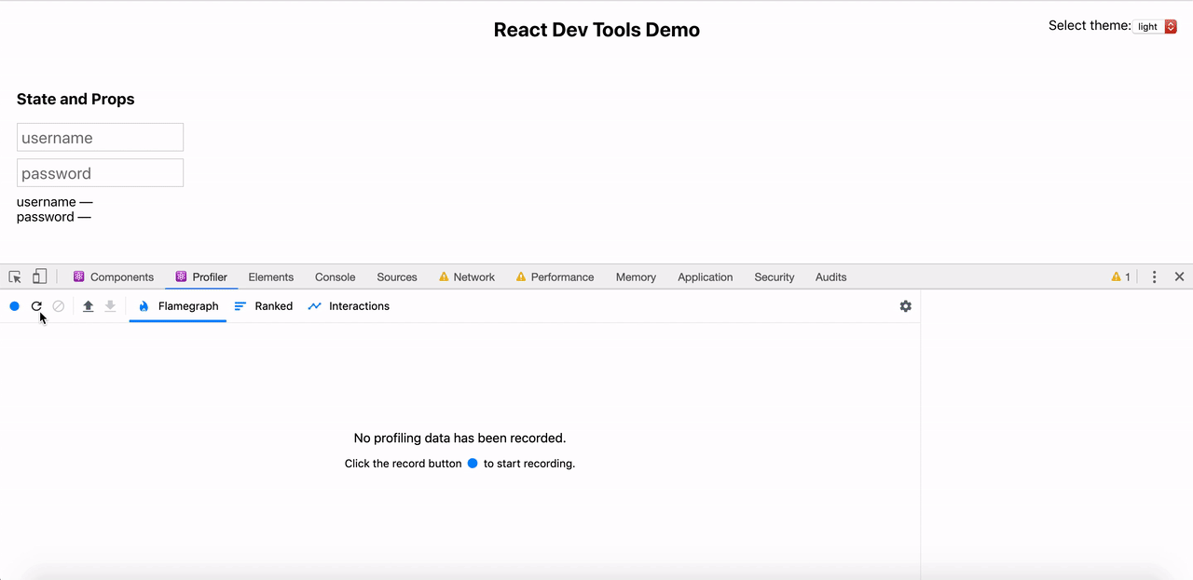Load profile upload icon
1193x580 pixels.
(89, 306)
